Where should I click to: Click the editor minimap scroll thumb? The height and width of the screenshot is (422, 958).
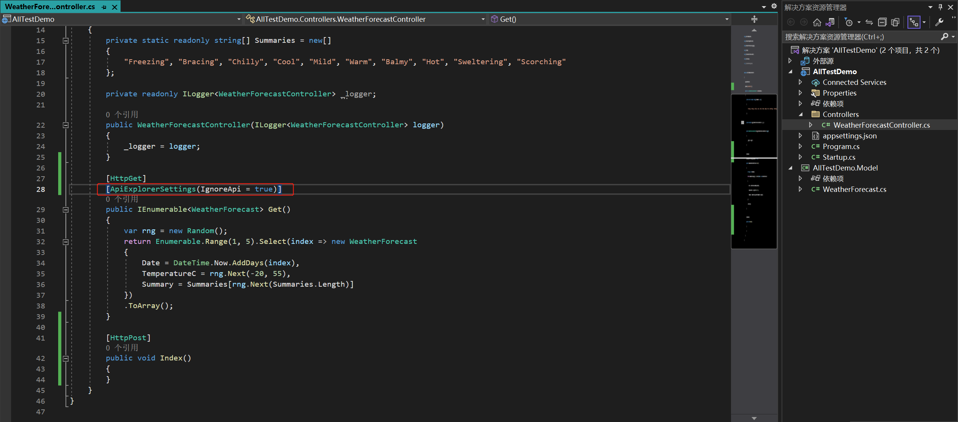click(x=754, y=171)
